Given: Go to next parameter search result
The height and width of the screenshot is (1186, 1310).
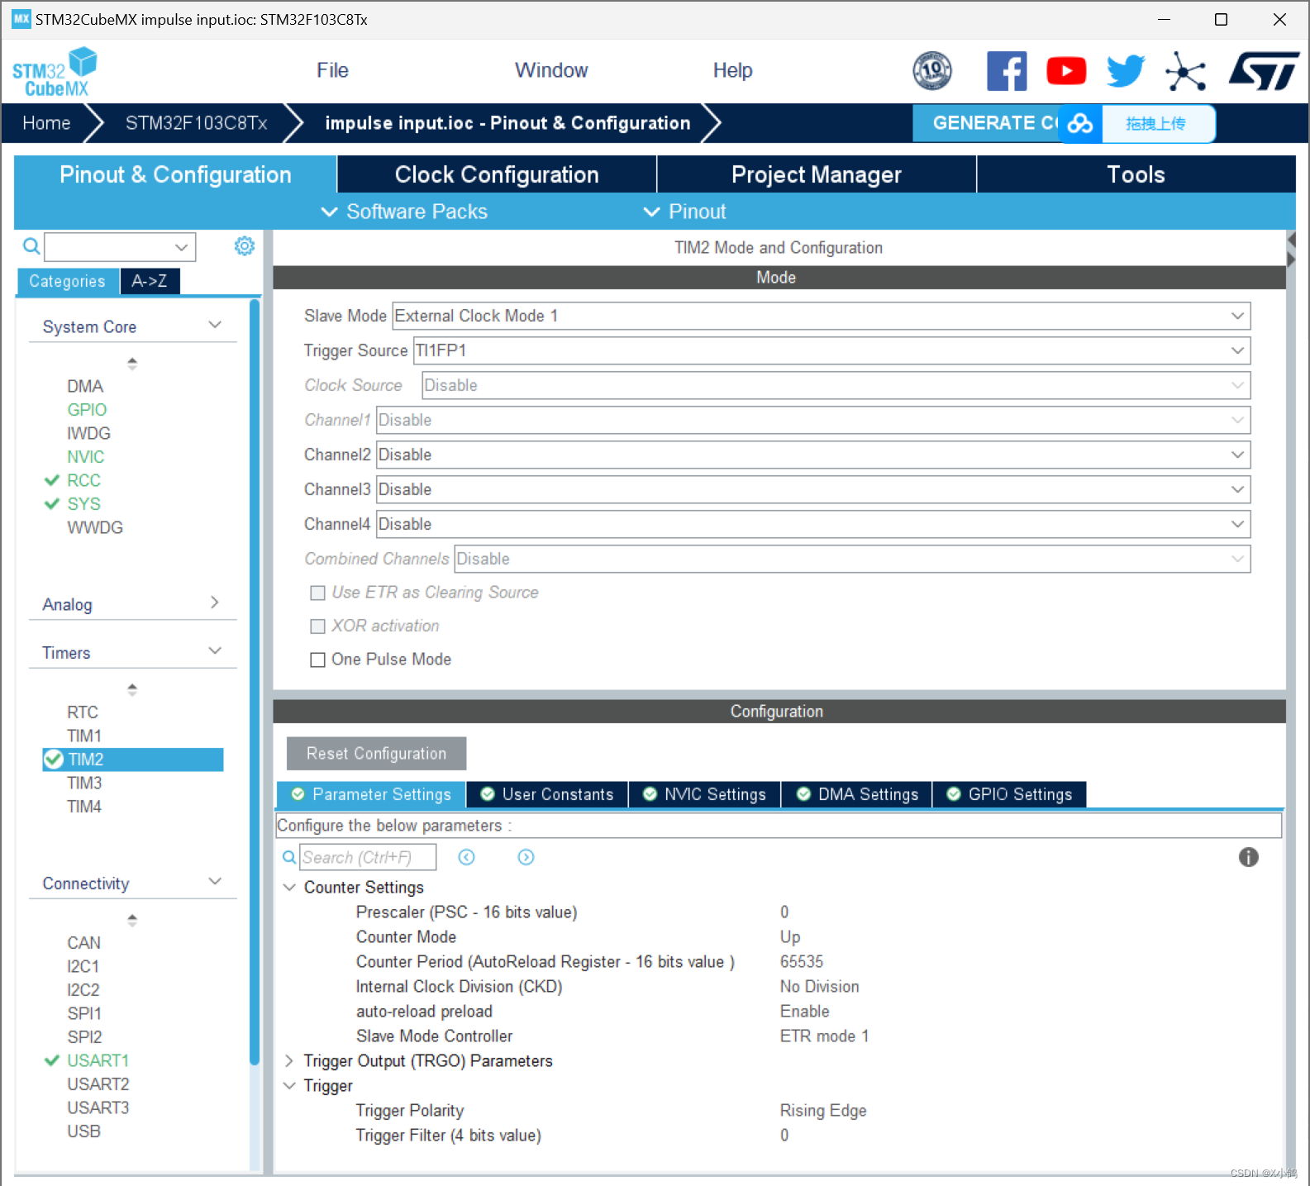Looking at the screenshot, I should (x=526, y=857).
